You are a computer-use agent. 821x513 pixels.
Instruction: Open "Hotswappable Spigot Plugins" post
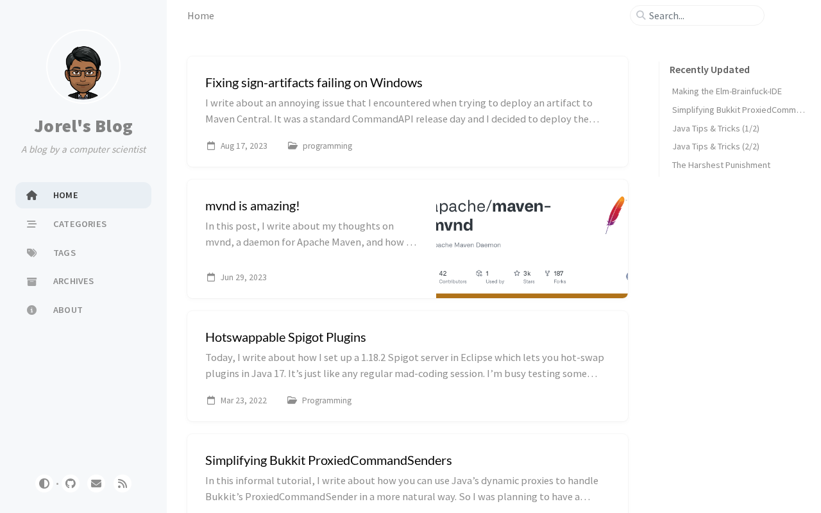285,337
